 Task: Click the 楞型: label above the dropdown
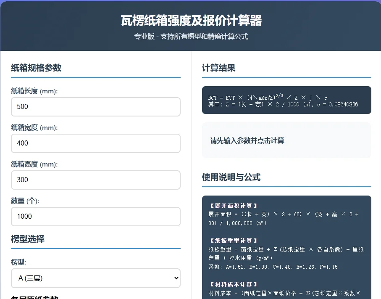pyautogui.click(x=18, y=262)
